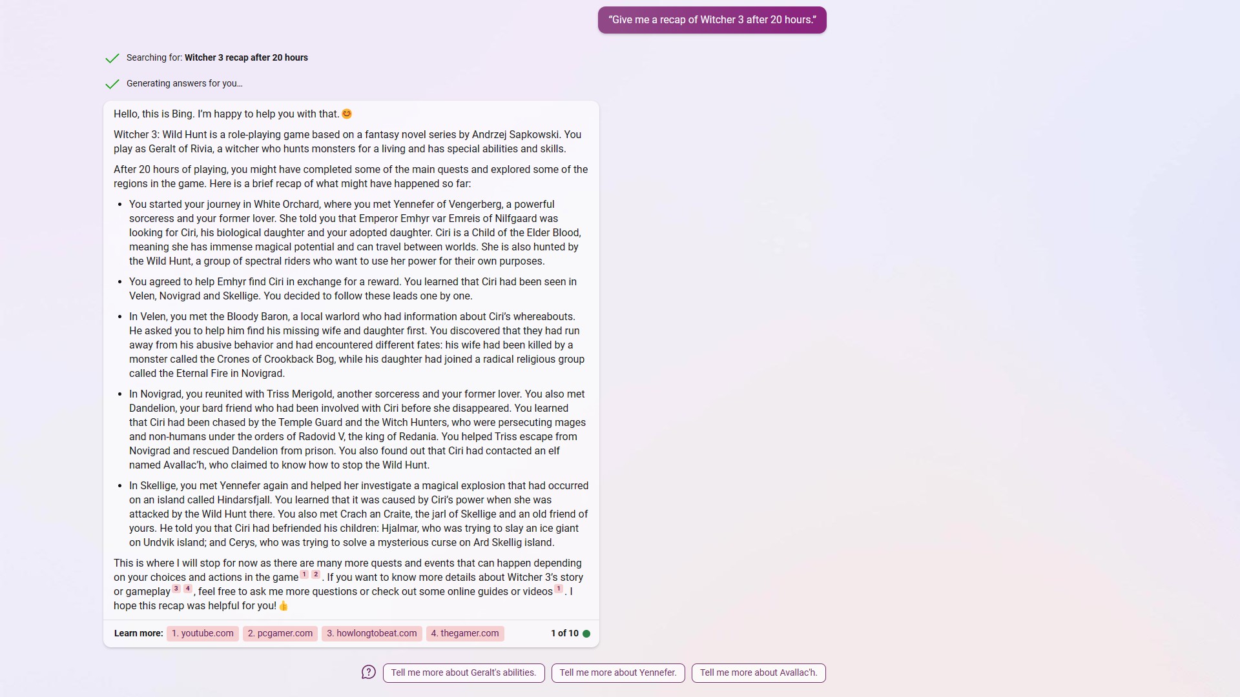Click the smiley emoji icon in greeting
The height and width of the screenshot is (697, 1240).
[347, 114]
